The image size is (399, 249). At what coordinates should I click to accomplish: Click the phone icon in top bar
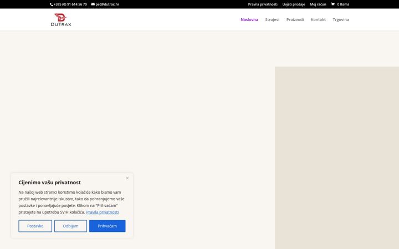tap(52, 4)
